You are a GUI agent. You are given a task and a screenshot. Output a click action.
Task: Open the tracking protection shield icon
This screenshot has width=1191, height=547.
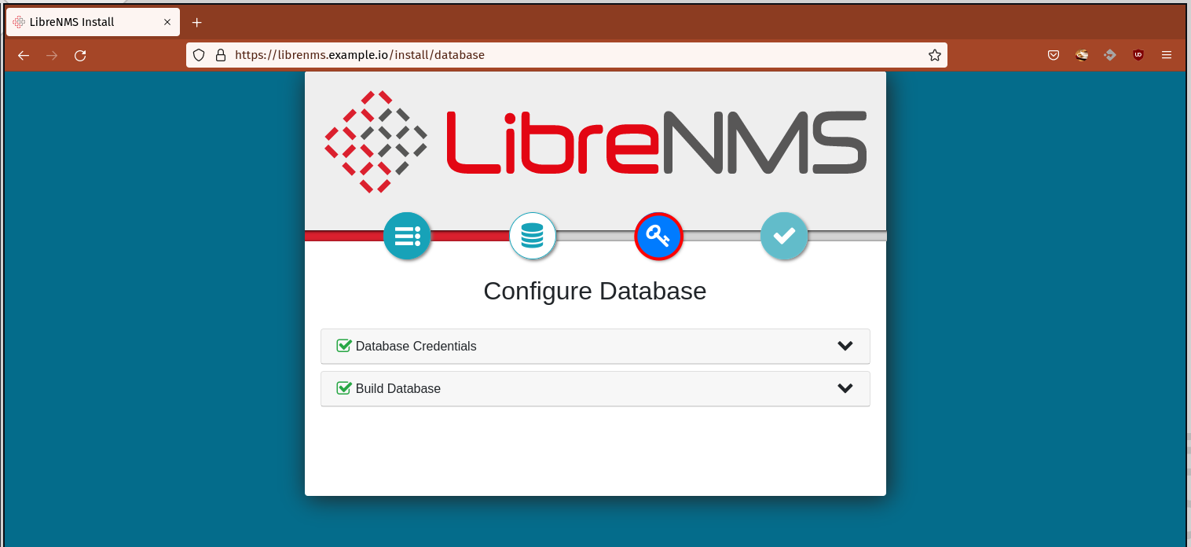click(x=199, y=55)
